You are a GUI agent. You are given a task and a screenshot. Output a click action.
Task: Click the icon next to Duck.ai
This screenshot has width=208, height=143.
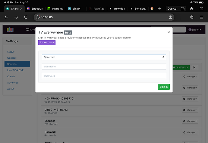pyautogui.click(x=183, y=9)
